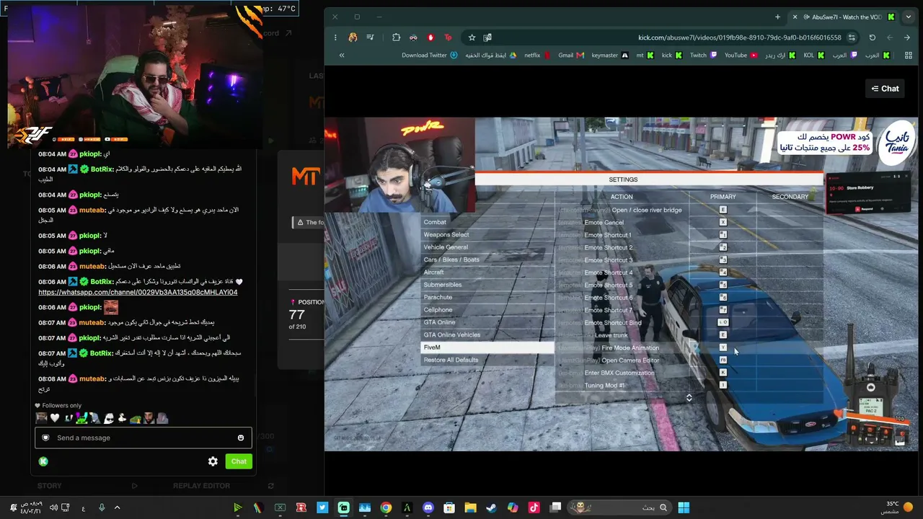Open the WhatsApp channel link in chat

pyautogui.click(x=138, y=292)
